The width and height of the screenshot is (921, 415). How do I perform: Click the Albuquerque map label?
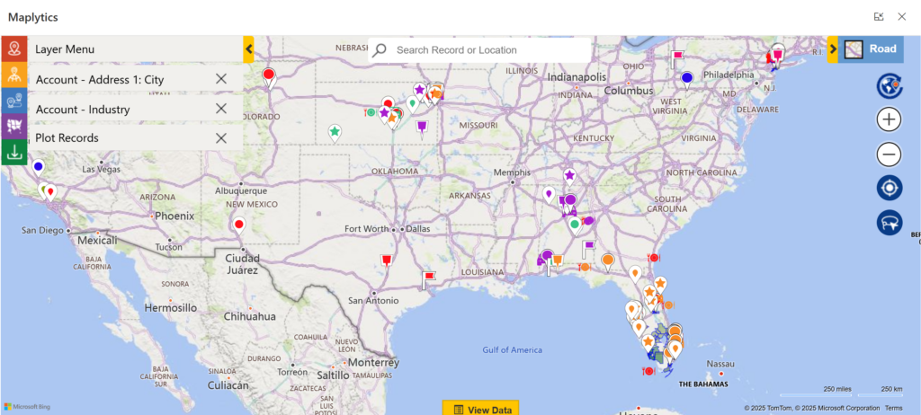pyautogui.click(x=241, y=190)
